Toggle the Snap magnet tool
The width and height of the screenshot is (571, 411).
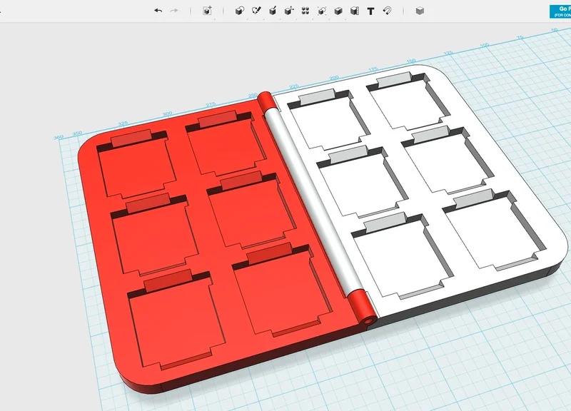pos(387,11)
